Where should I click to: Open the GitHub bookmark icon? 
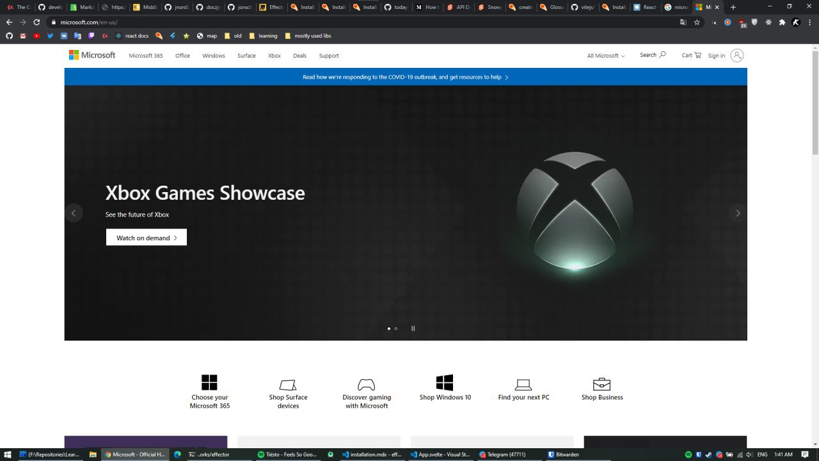pyautogui.click(x=9, y=36)
